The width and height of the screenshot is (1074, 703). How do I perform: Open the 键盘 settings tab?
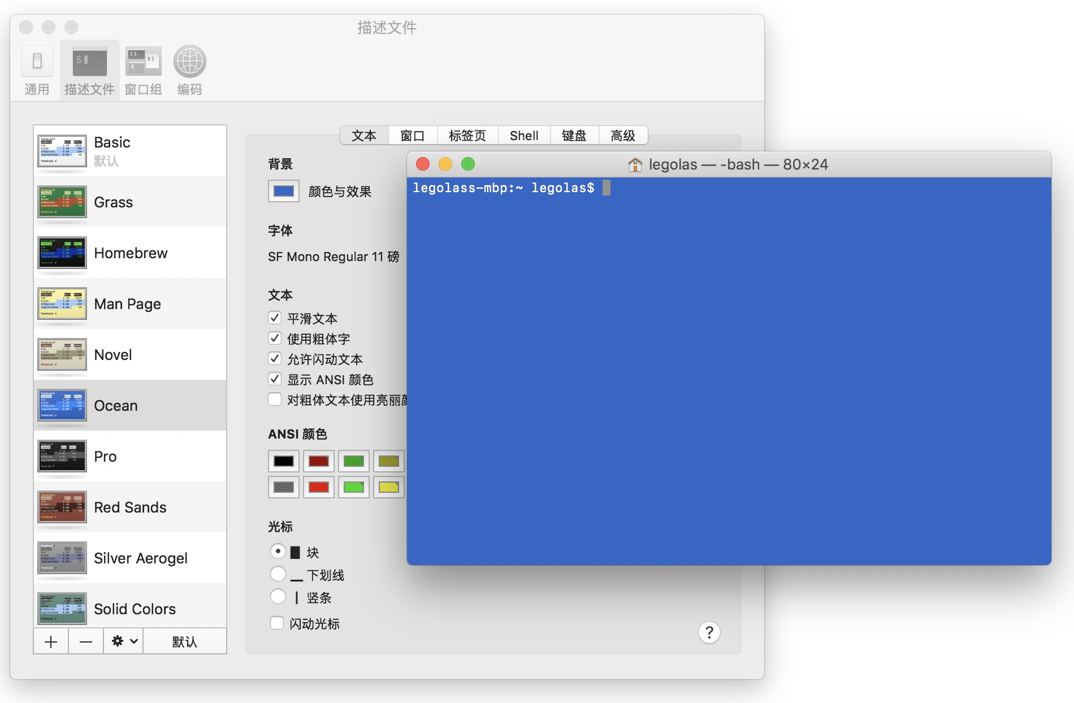point(574,135)
